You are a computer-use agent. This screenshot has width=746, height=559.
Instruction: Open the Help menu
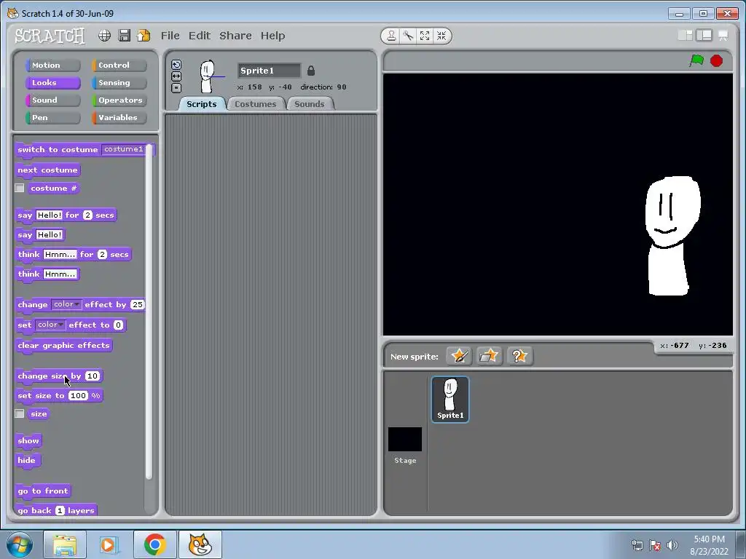(272, 36)
